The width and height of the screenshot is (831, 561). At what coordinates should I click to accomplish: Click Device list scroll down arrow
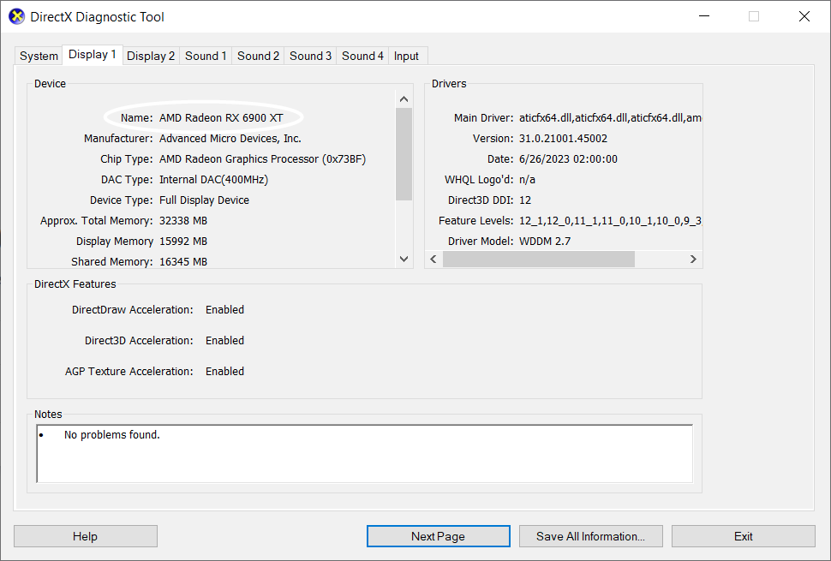[404, 259]
